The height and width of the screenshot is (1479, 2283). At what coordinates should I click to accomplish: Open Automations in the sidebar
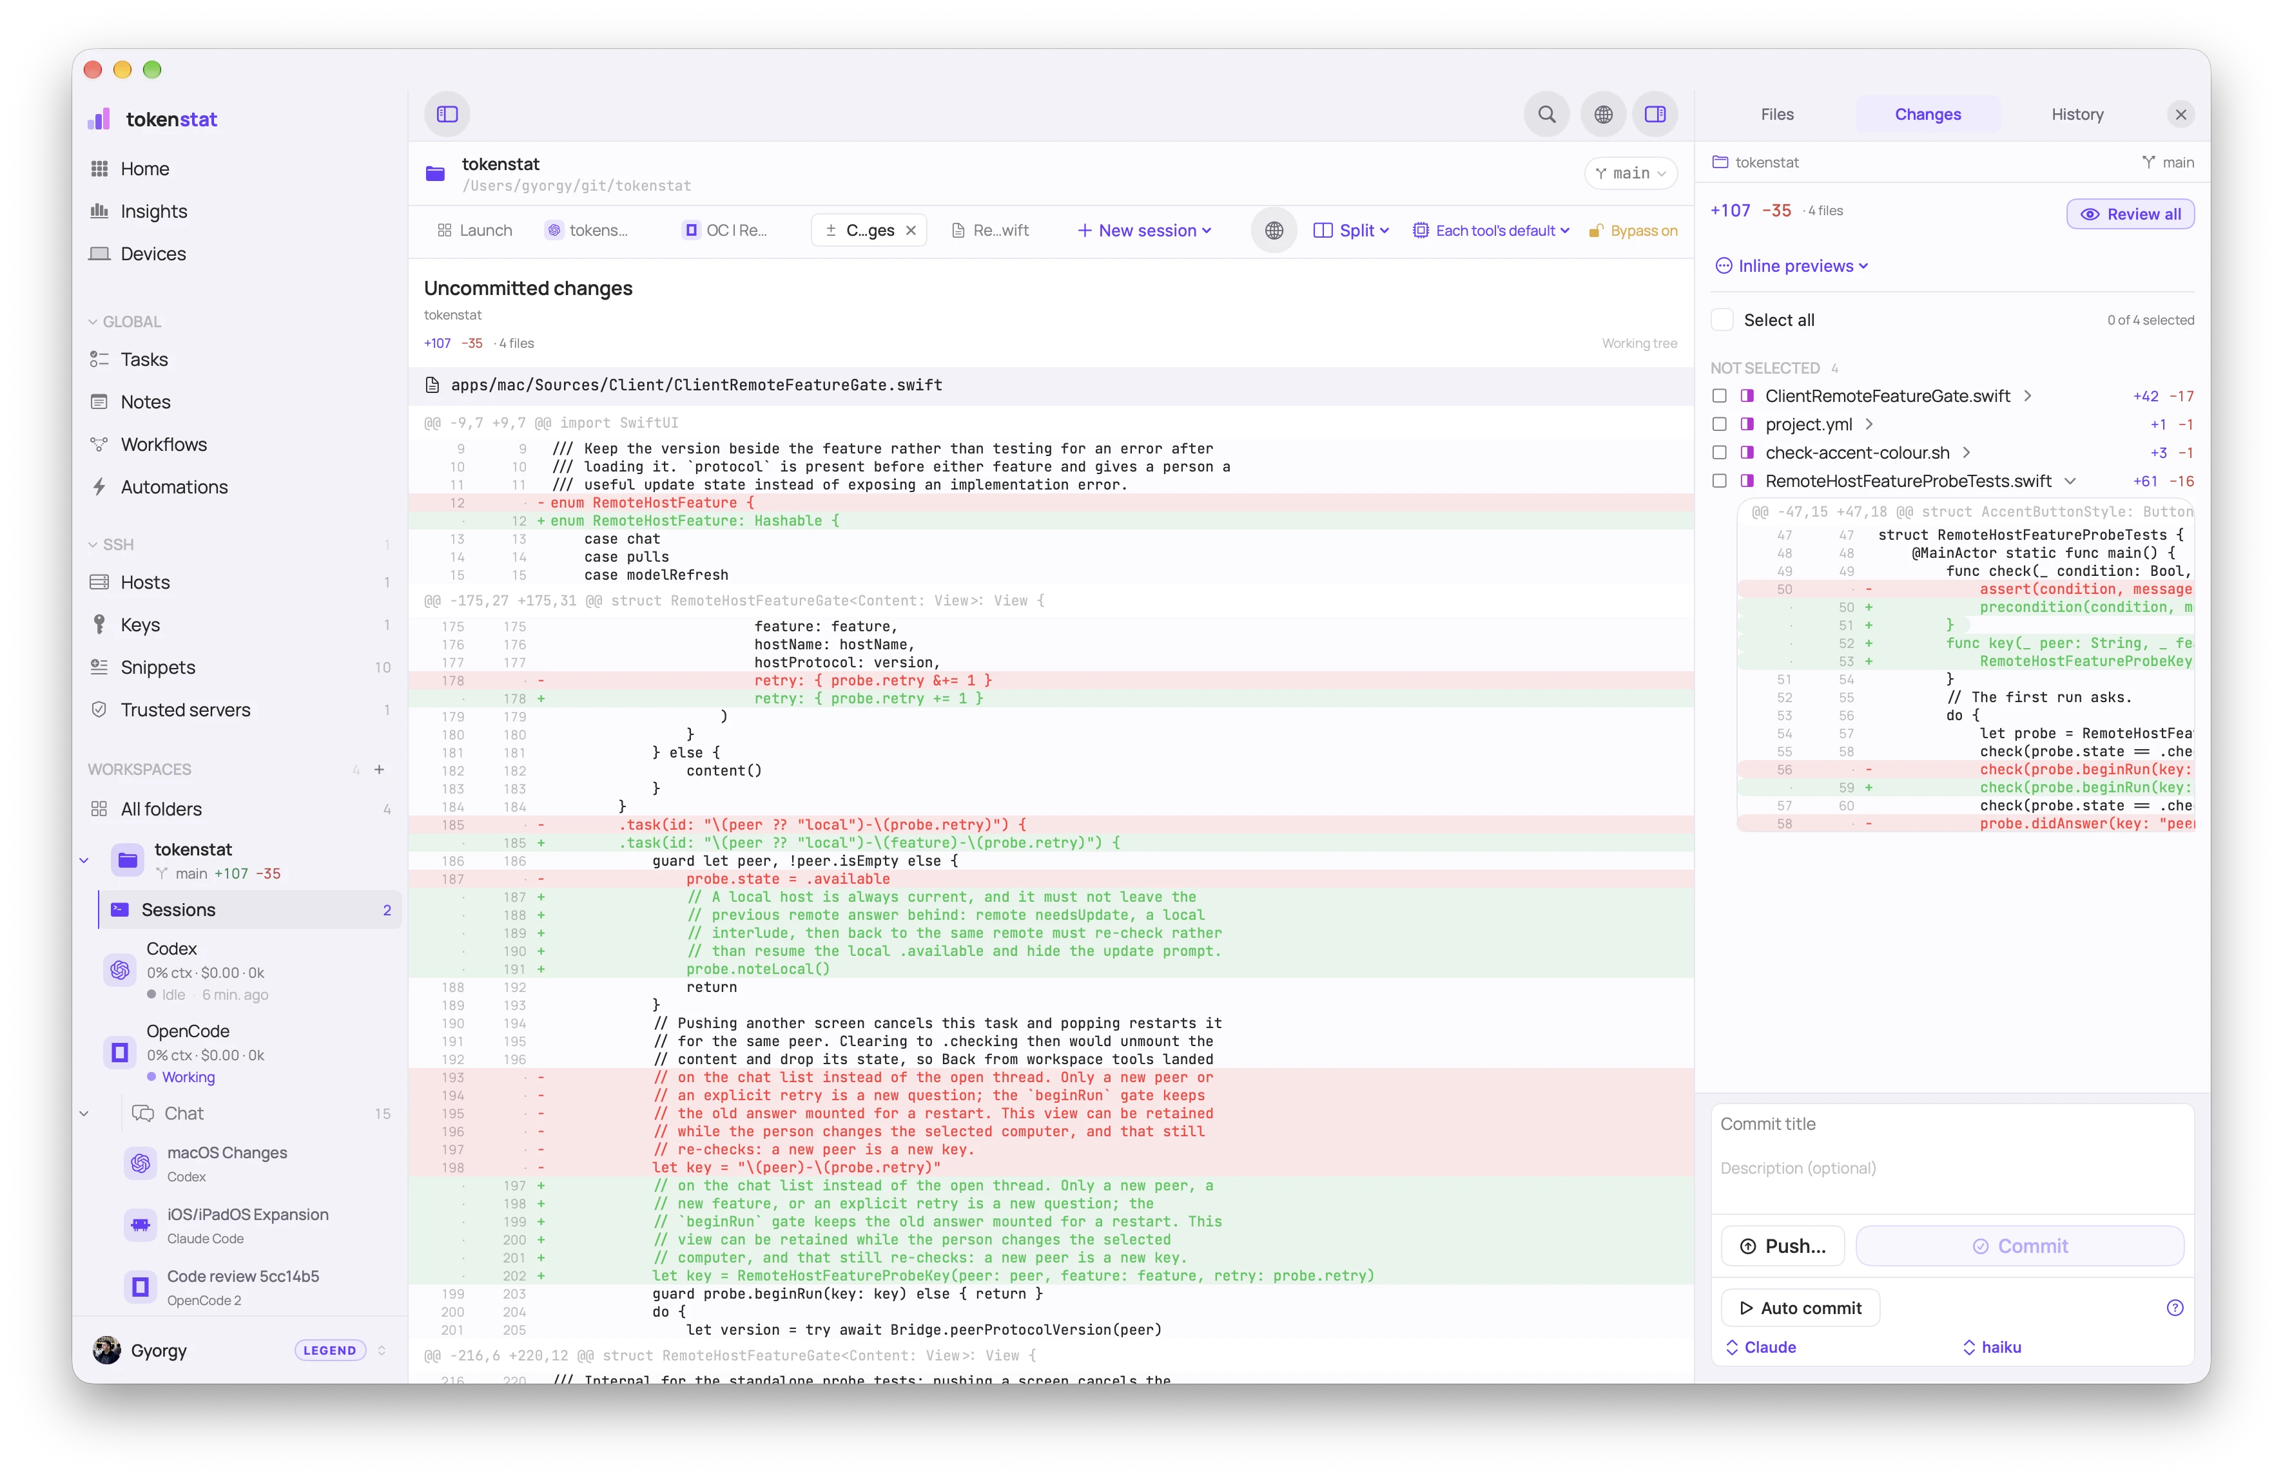[173, 487]
